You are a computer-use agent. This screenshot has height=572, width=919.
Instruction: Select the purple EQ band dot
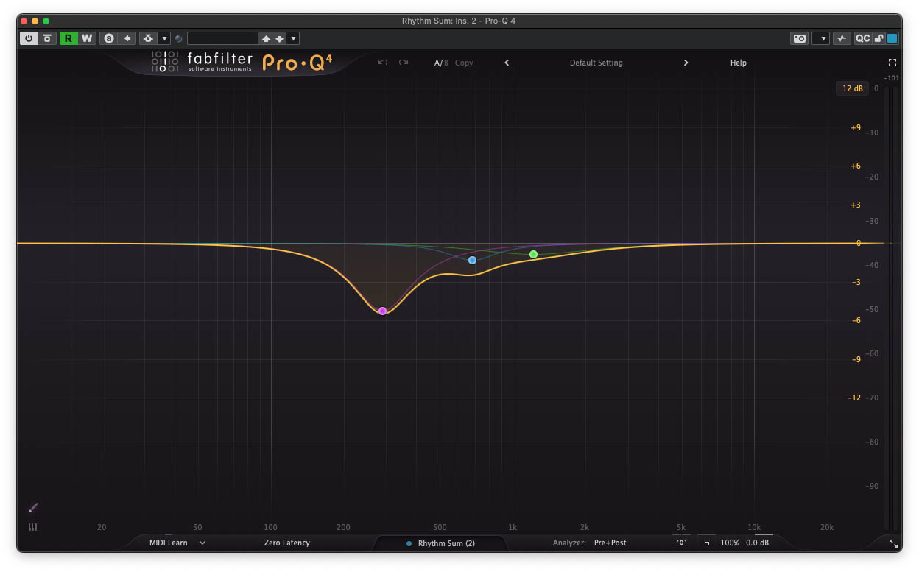click(x=382, y=311)
